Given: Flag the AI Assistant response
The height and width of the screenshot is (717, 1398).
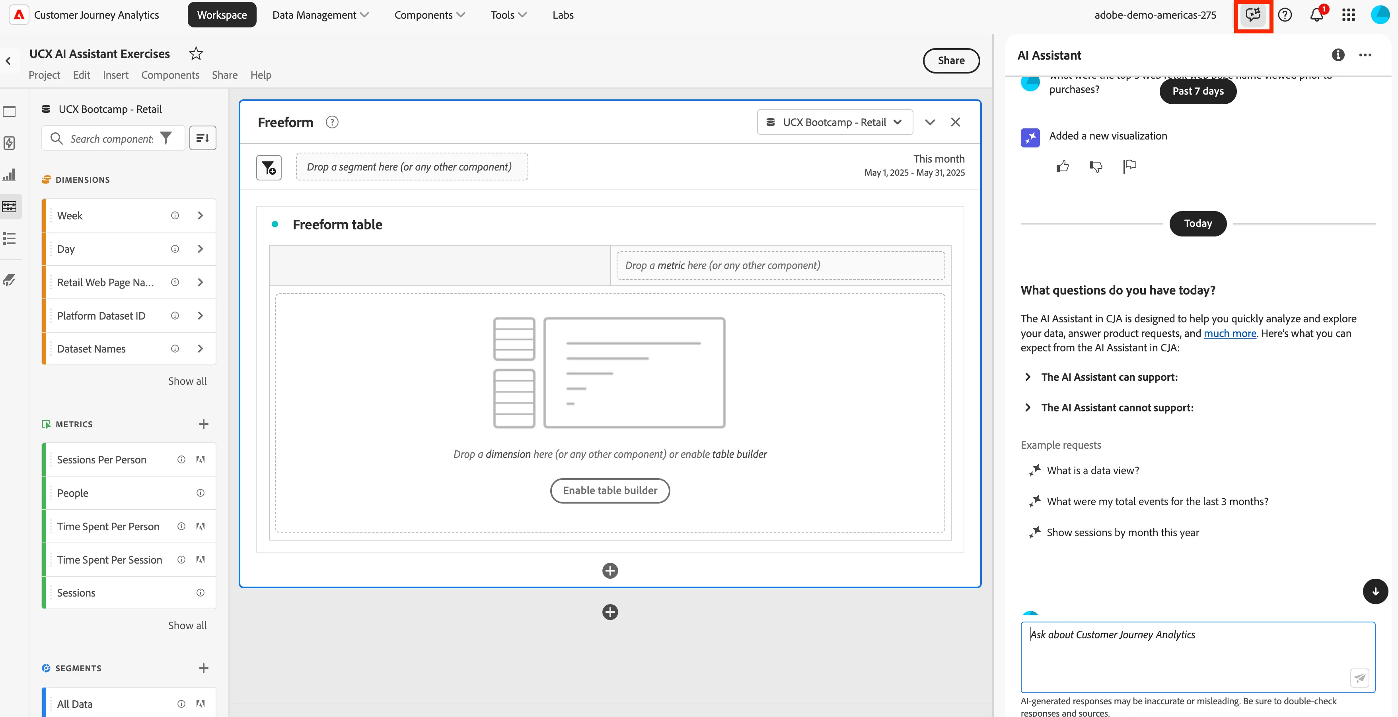Looking at the screenshot, I should click(1129, 167).
